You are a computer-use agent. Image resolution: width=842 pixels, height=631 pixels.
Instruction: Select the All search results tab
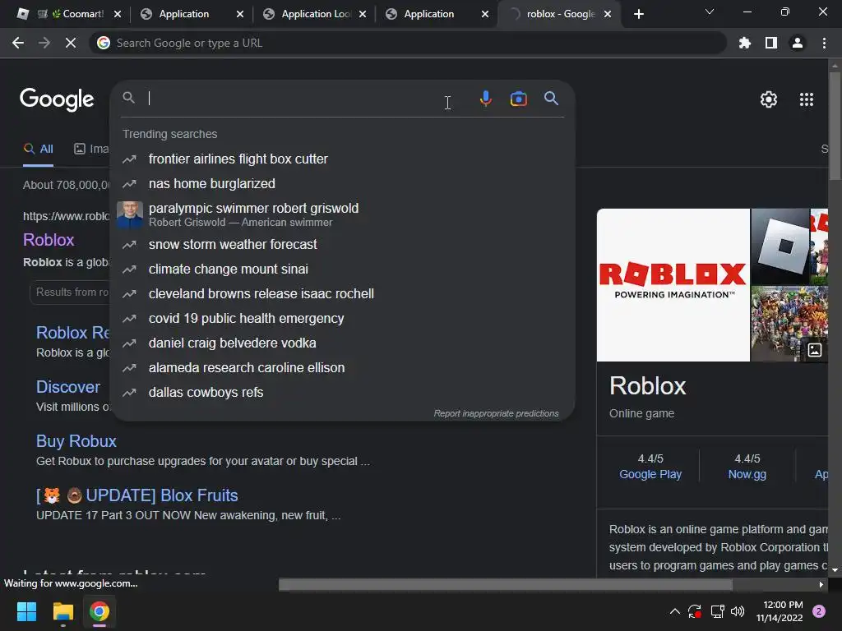pos(38,149)
